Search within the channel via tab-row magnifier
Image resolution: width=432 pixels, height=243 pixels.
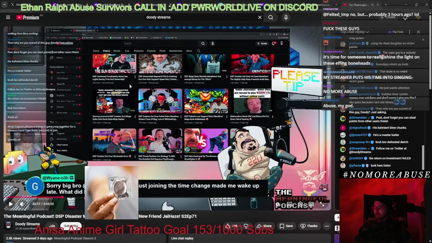[x=198, y=51]
